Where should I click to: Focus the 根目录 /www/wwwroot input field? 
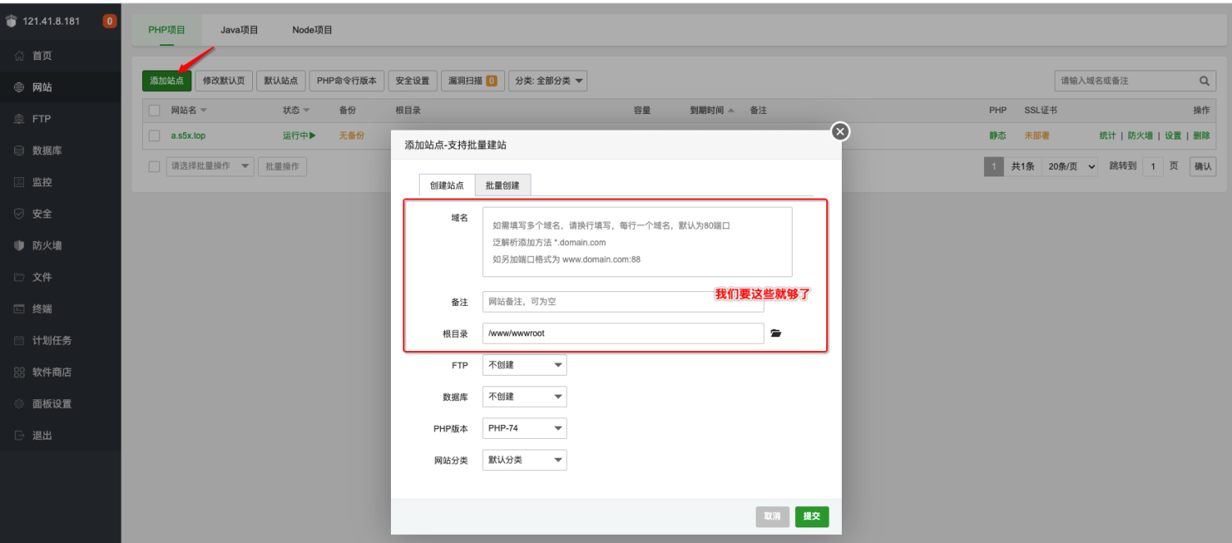[623, 334]
